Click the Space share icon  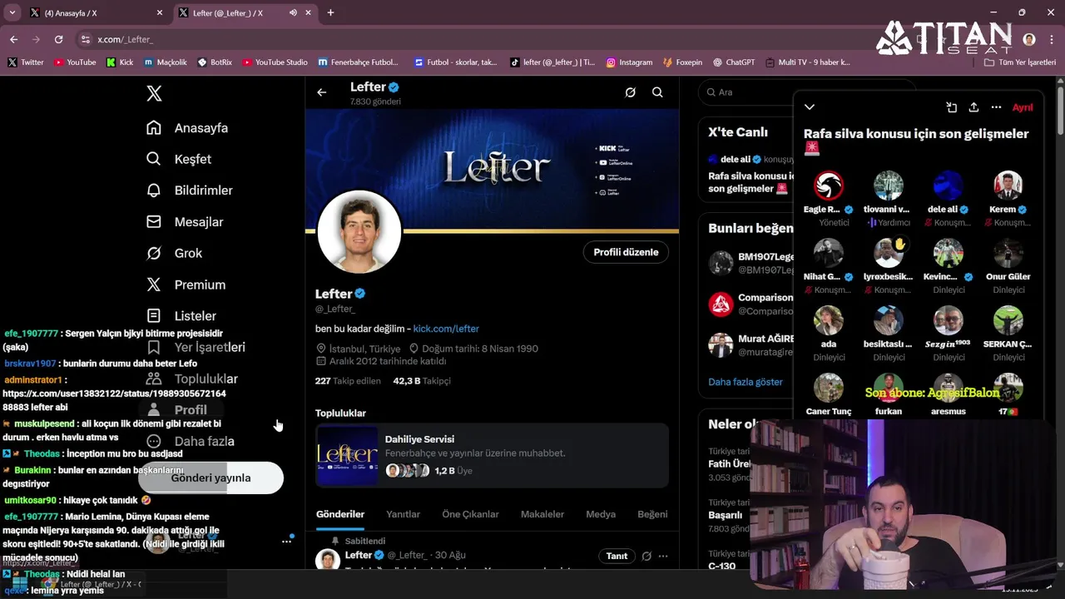pyautogui.click(x=973, y=107)
